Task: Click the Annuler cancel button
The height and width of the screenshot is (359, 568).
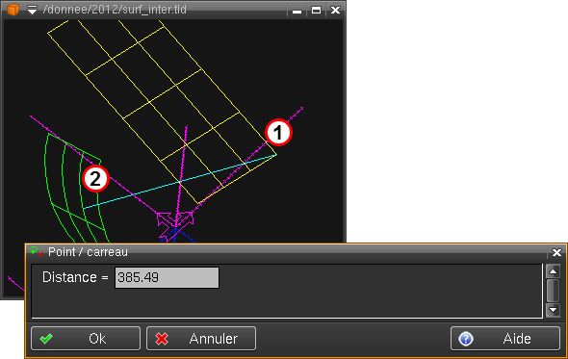Action: pyautogui.click(x=201, y=339)
